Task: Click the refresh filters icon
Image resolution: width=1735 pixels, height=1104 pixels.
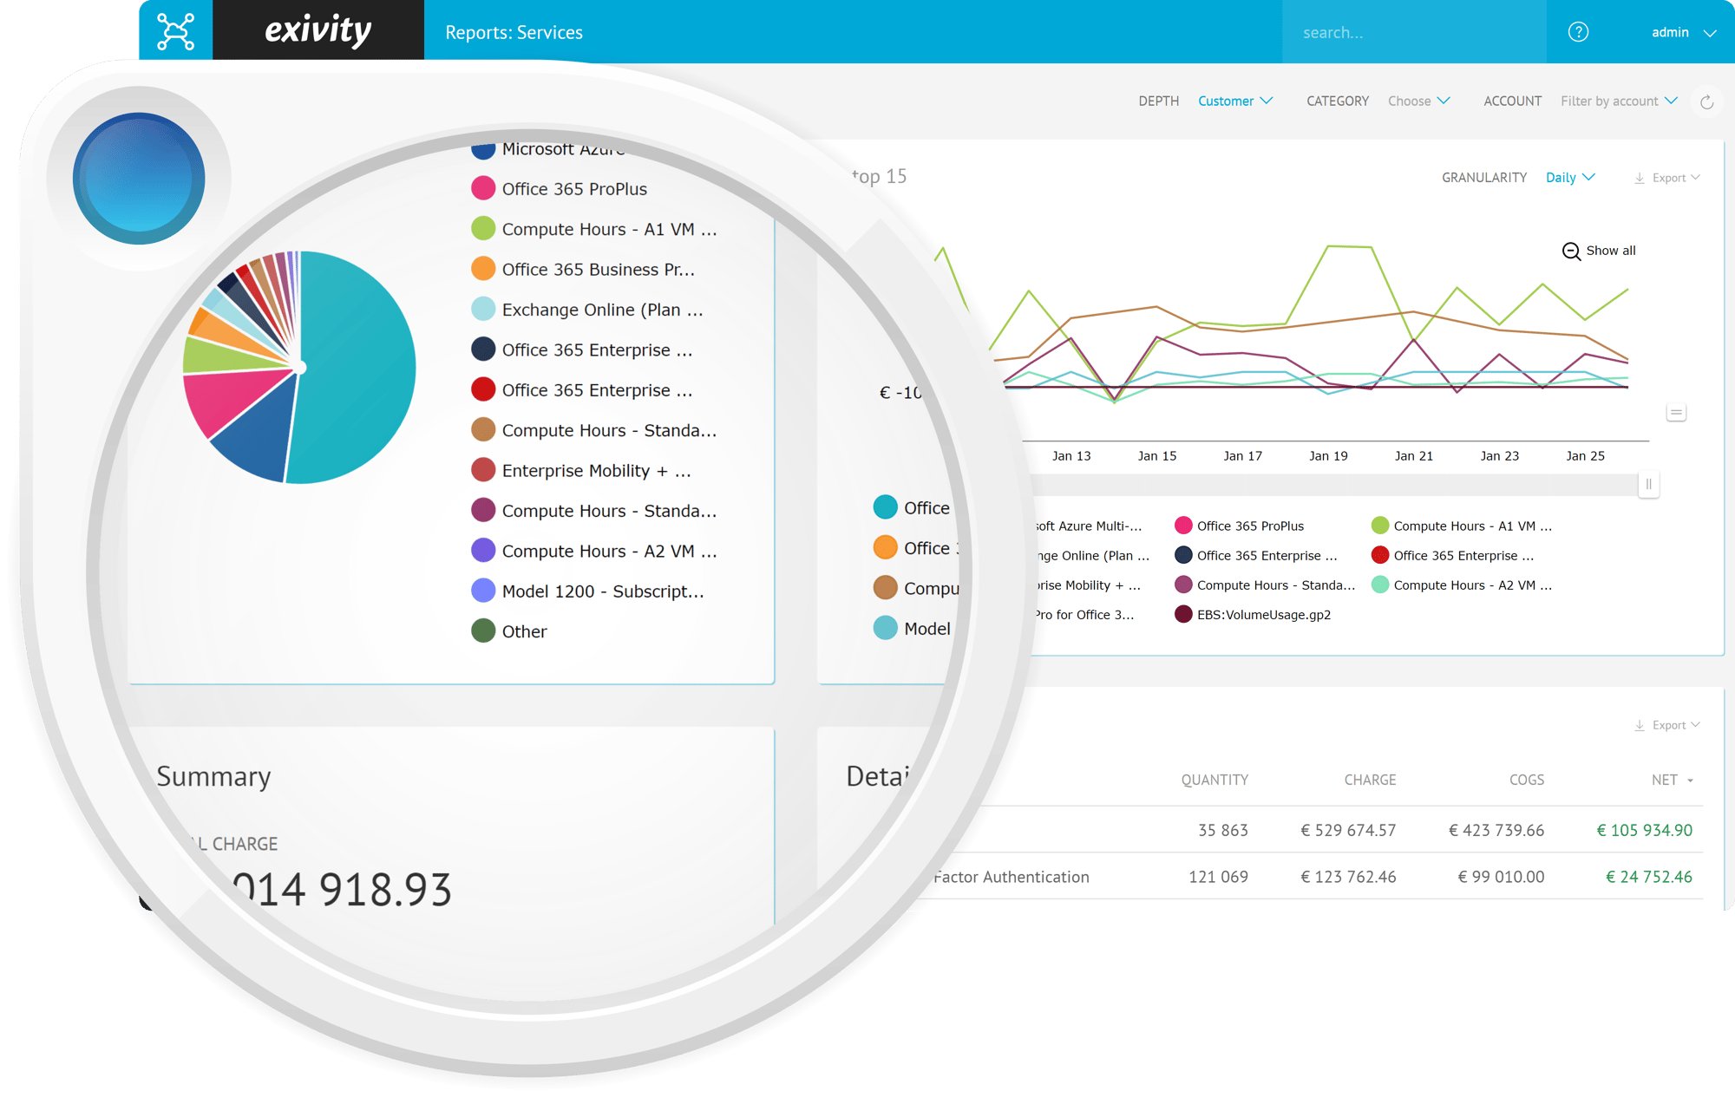Action: 1706,101
